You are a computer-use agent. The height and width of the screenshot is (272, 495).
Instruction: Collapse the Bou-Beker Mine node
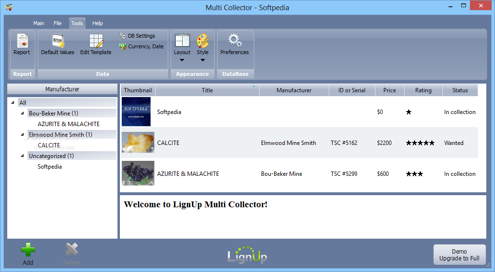coord(22,113)
